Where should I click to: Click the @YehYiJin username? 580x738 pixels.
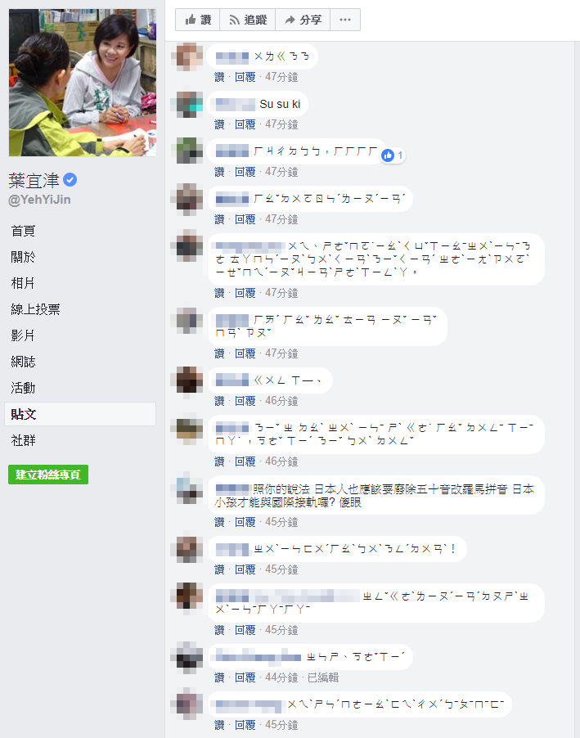tap(39, 200)
